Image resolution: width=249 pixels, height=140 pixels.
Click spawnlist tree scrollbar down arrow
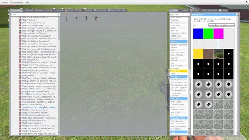pyautogui.click(x=59, y=134)
